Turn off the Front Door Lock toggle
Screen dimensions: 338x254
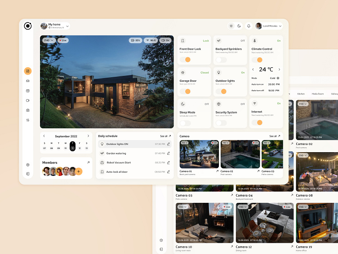(x=185, y=60)
